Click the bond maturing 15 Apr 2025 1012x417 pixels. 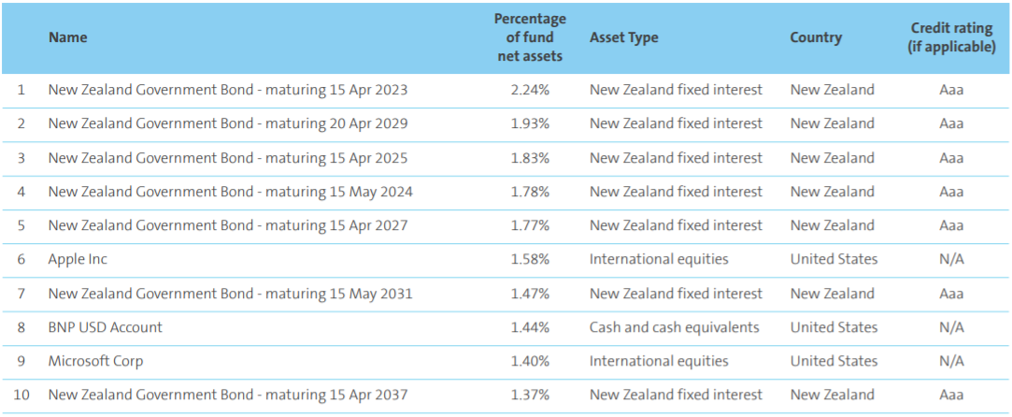pyautogui.click(x=228, y=158)
